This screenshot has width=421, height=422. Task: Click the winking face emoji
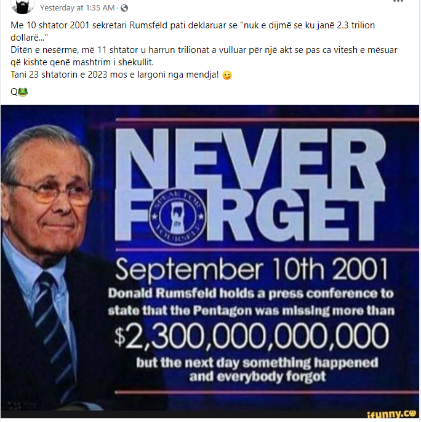pyautogui.click(x=227, y=75)
